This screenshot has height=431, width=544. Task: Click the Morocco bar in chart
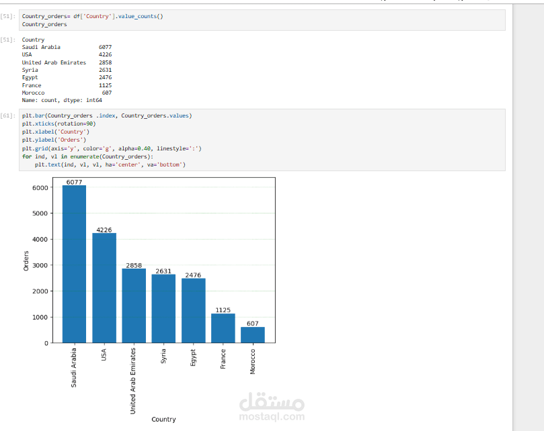253,335
